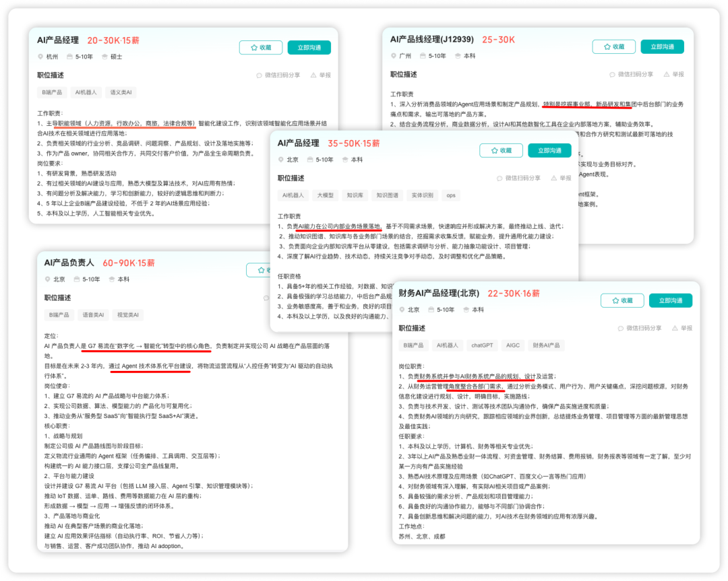This screenshot has width=728, height=581.
Task: Select the ops tag
Action: [451, 195]
